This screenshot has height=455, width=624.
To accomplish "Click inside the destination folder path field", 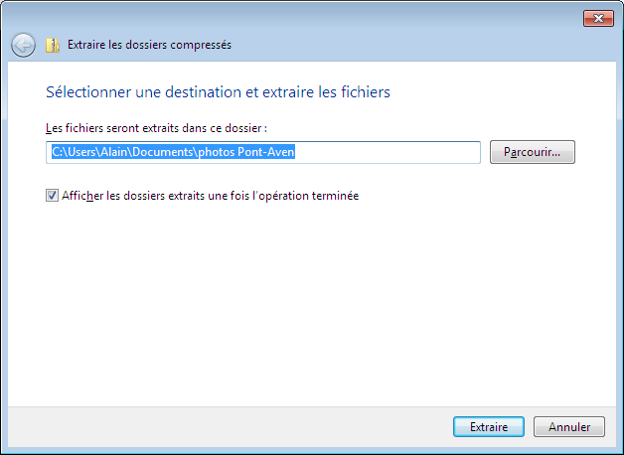I will point(263,152).
